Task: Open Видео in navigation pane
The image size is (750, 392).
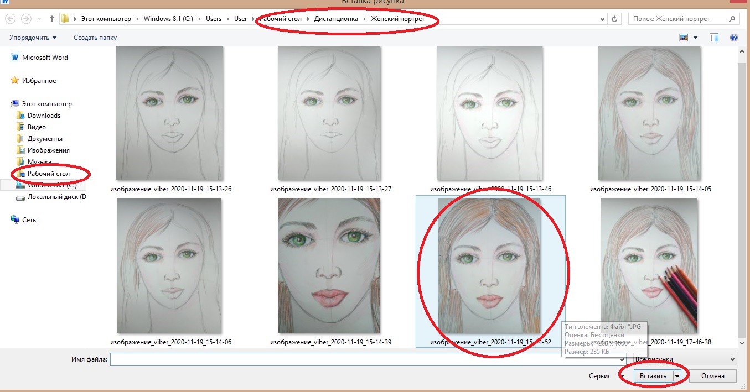Action: click(x=37, y=127)
